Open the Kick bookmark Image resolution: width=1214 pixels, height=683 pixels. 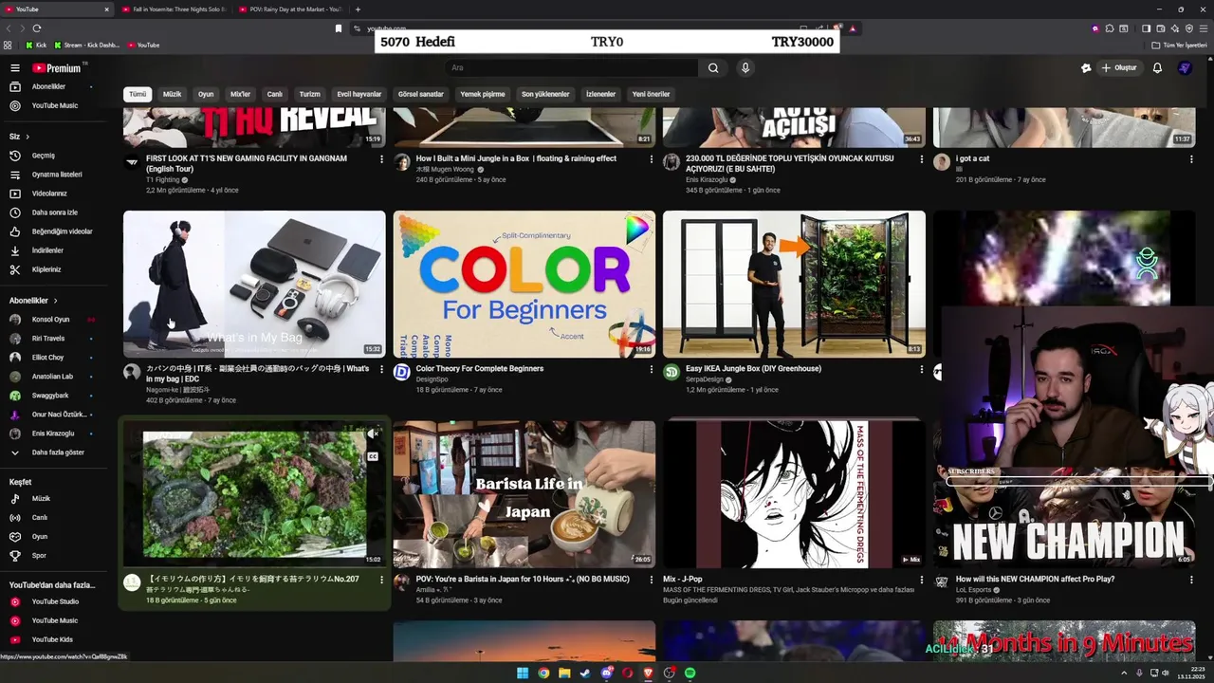click(x=35, y=45)
